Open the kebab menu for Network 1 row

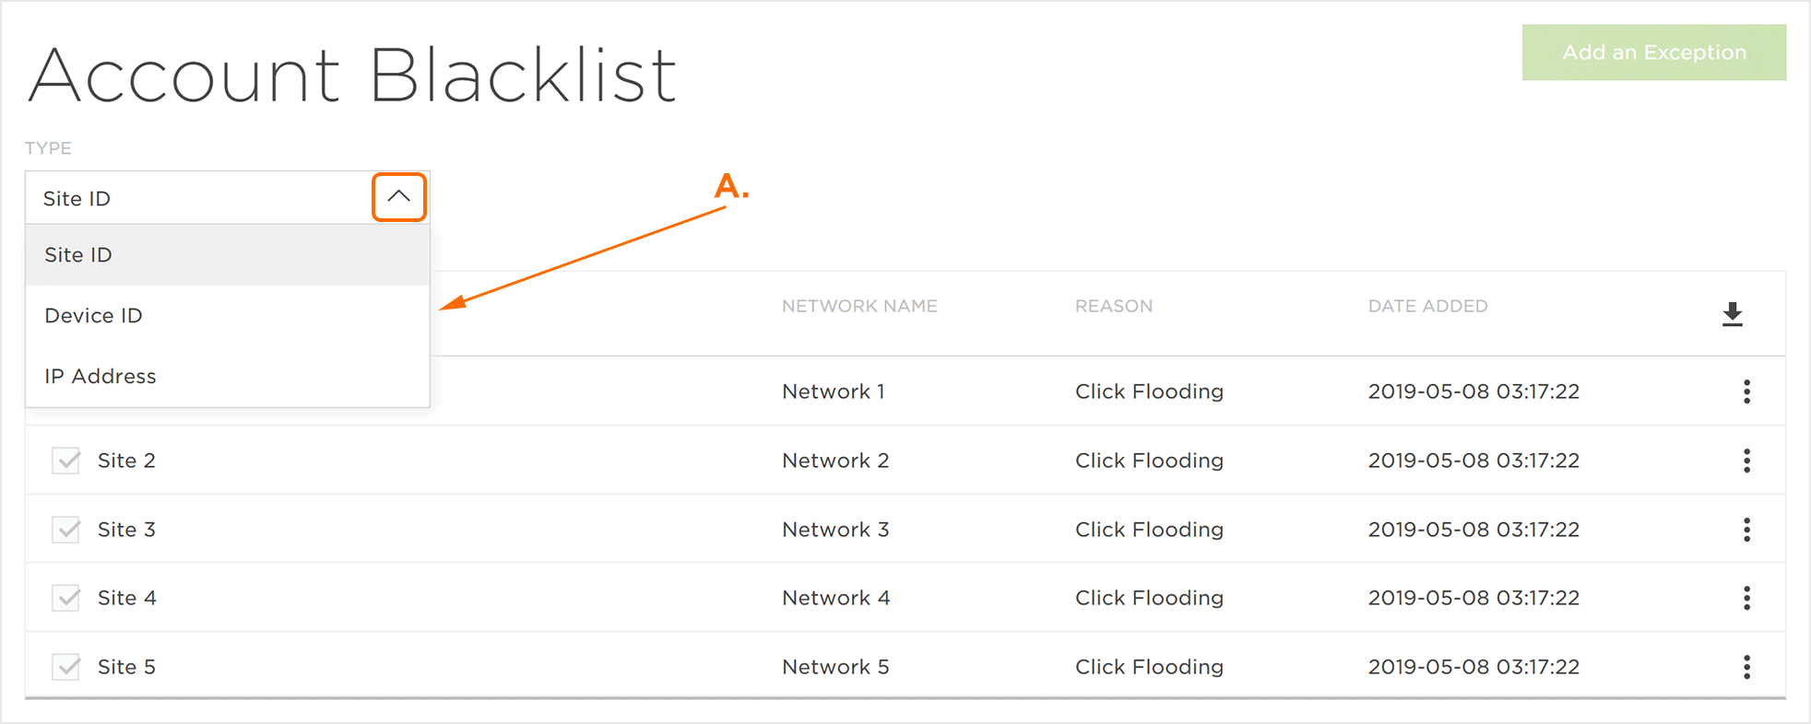pos(1746,391)
